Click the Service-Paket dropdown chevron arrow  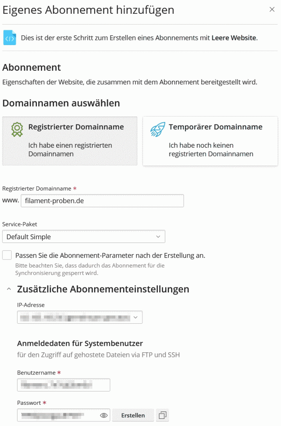coord(158,237)
